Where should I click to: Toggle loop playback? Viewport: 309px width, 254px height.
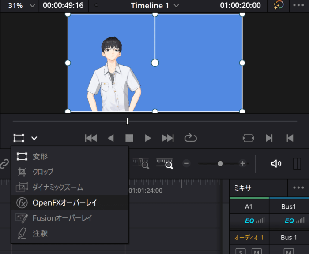pyautogui.click(x=190, y=138)
